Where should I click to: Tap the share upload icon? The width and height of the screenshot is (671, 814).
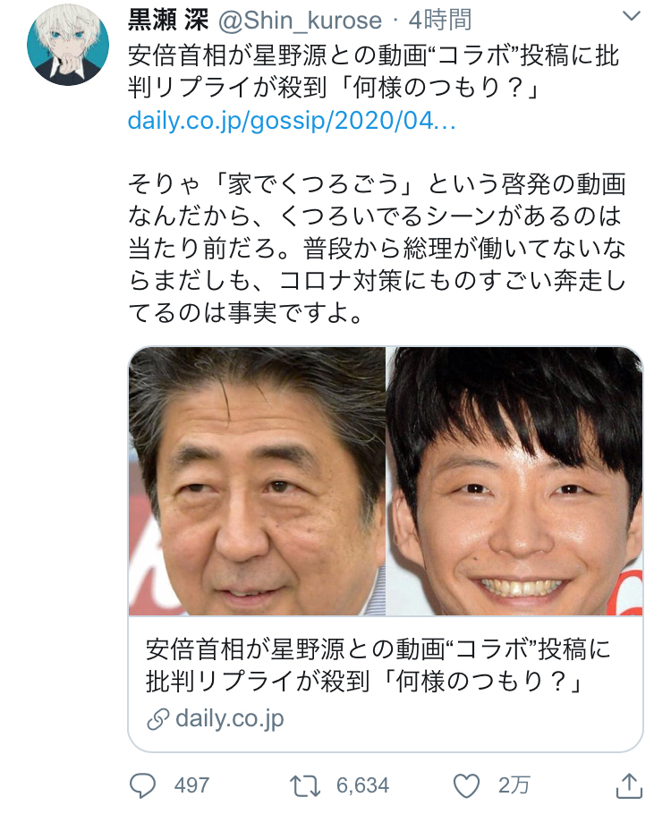coord(629,785)
